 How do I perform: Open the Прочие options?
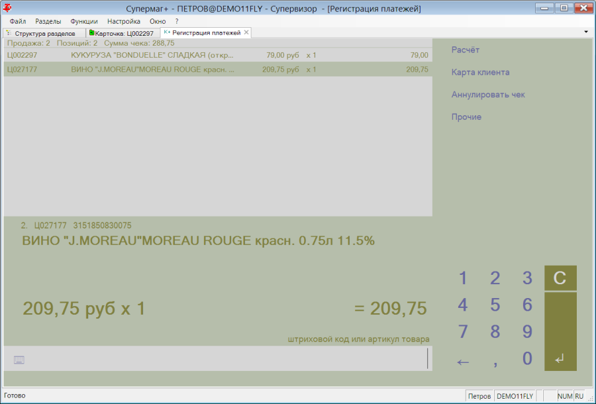tap(466, 117)
